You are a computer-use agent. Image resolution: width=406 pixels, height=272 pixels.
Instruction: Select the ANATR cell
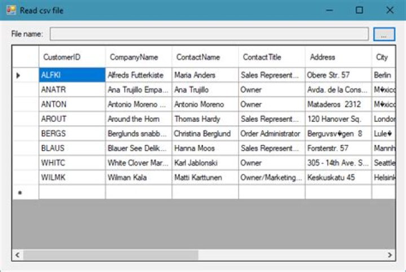coord(72,90)
